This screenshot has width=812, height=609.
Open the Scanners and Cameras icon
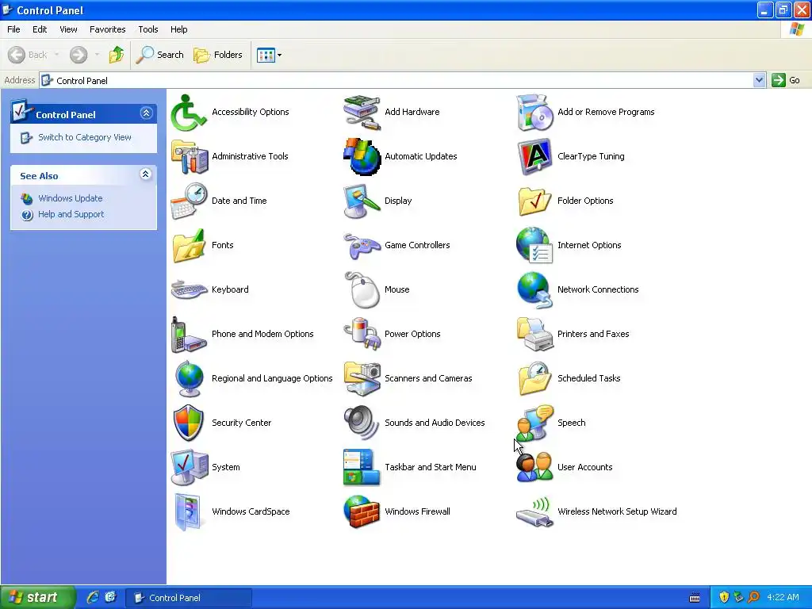tap(362, 378)
